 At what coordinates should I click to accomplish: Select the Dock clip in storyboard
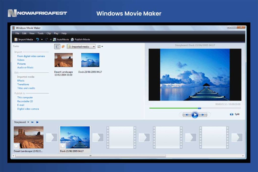pos(75,137)
